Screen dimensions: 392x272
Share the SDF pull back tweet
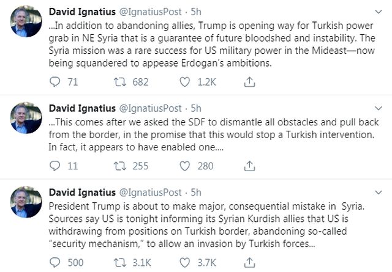pyautogui.click(x=250, y=165)
